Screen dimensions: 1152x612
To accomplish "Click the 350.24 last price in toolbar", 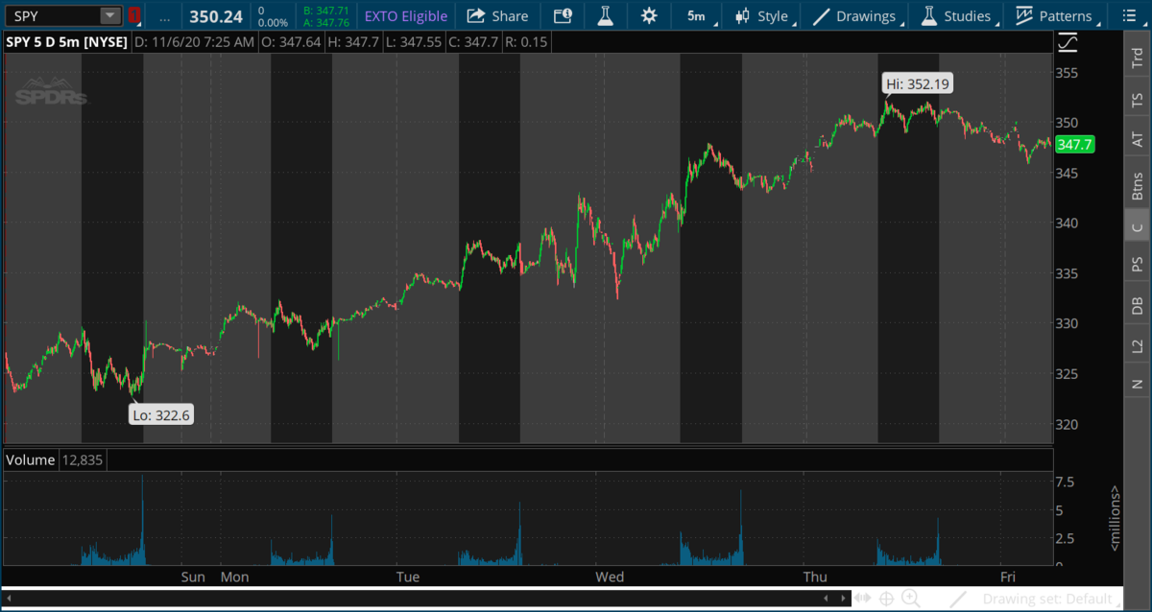I will point(214,16).
